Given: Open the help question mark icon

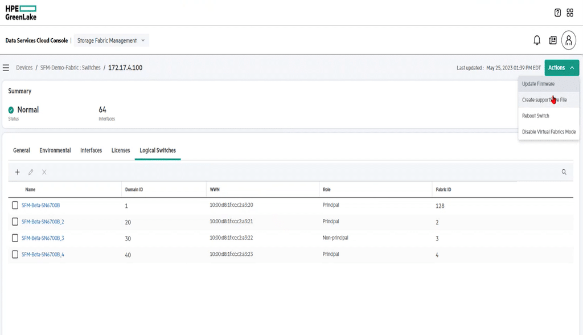Looking at the screenshot, I should coord(557,13).
